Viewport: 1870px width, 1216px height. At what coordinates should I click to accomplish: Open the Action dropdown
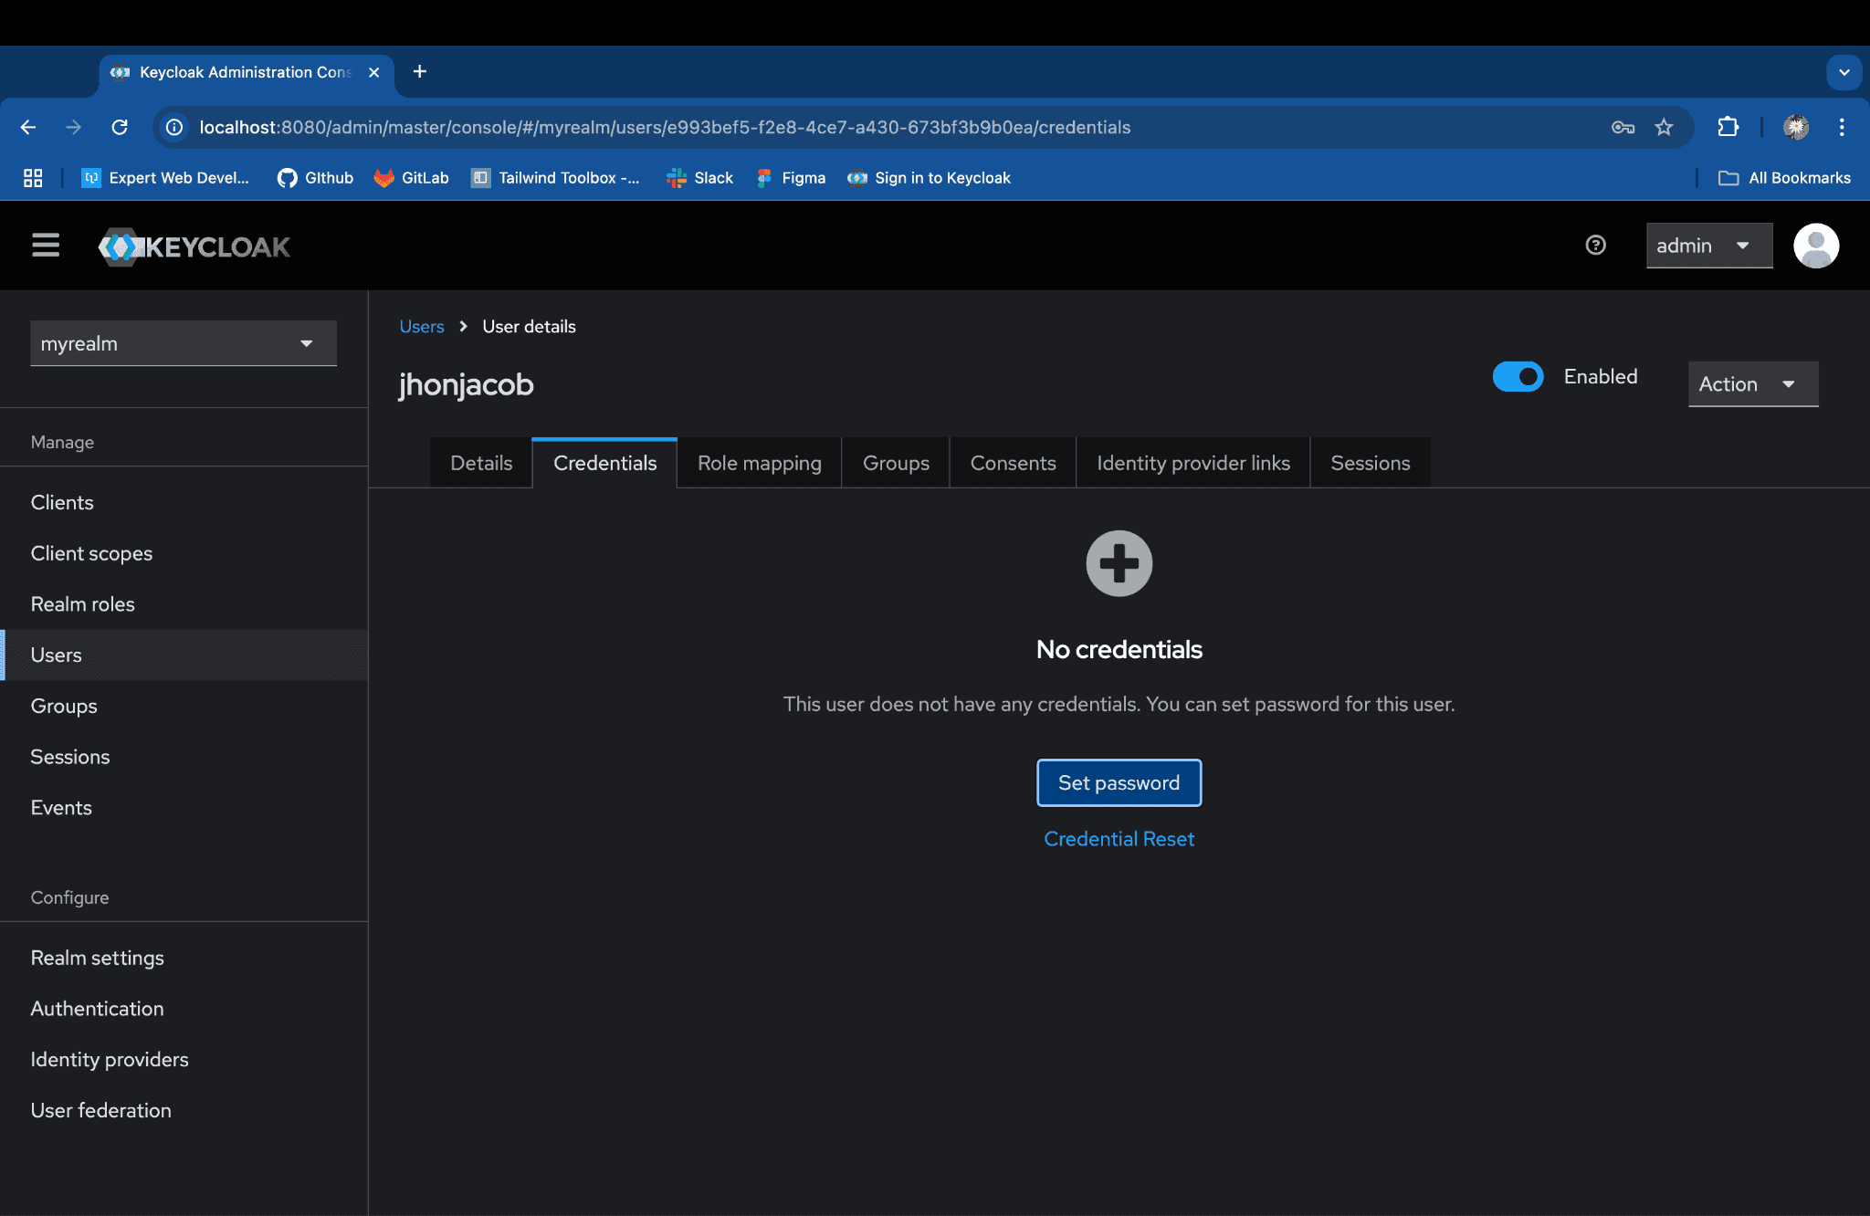(x=1752, y=384)
